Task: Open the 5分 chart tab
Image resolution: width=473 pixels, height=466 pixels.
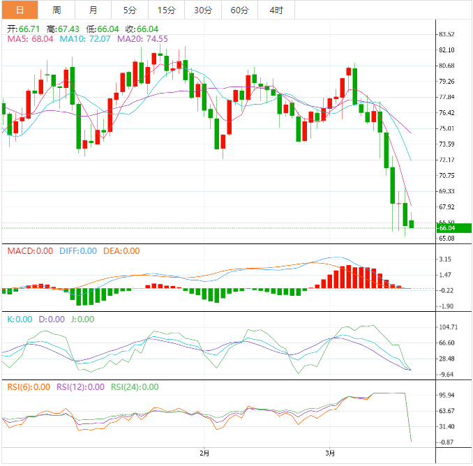Action: click(x=130, y=10)
